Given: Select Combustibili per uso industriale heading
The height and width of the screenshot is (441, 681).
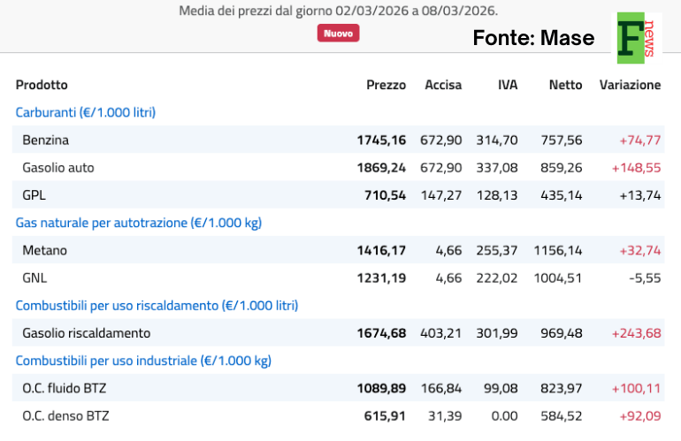Looking at the screenshot, I should (x=143, y=361).
